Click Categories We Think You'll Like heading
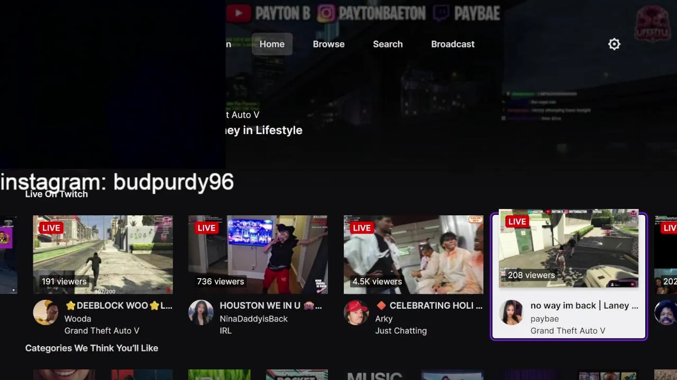Screen dimensions: 677x380 (x=92, y=348)
